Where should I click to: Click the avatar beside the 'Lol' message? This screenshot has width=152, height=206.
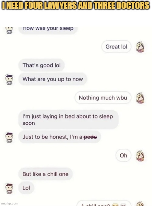9,188
